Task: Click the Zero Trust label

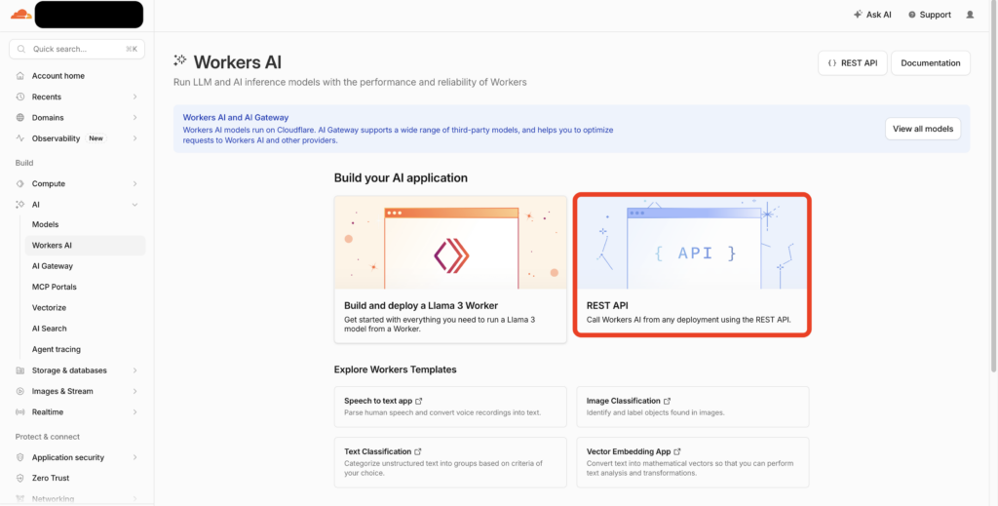Action: click(51, 478)
